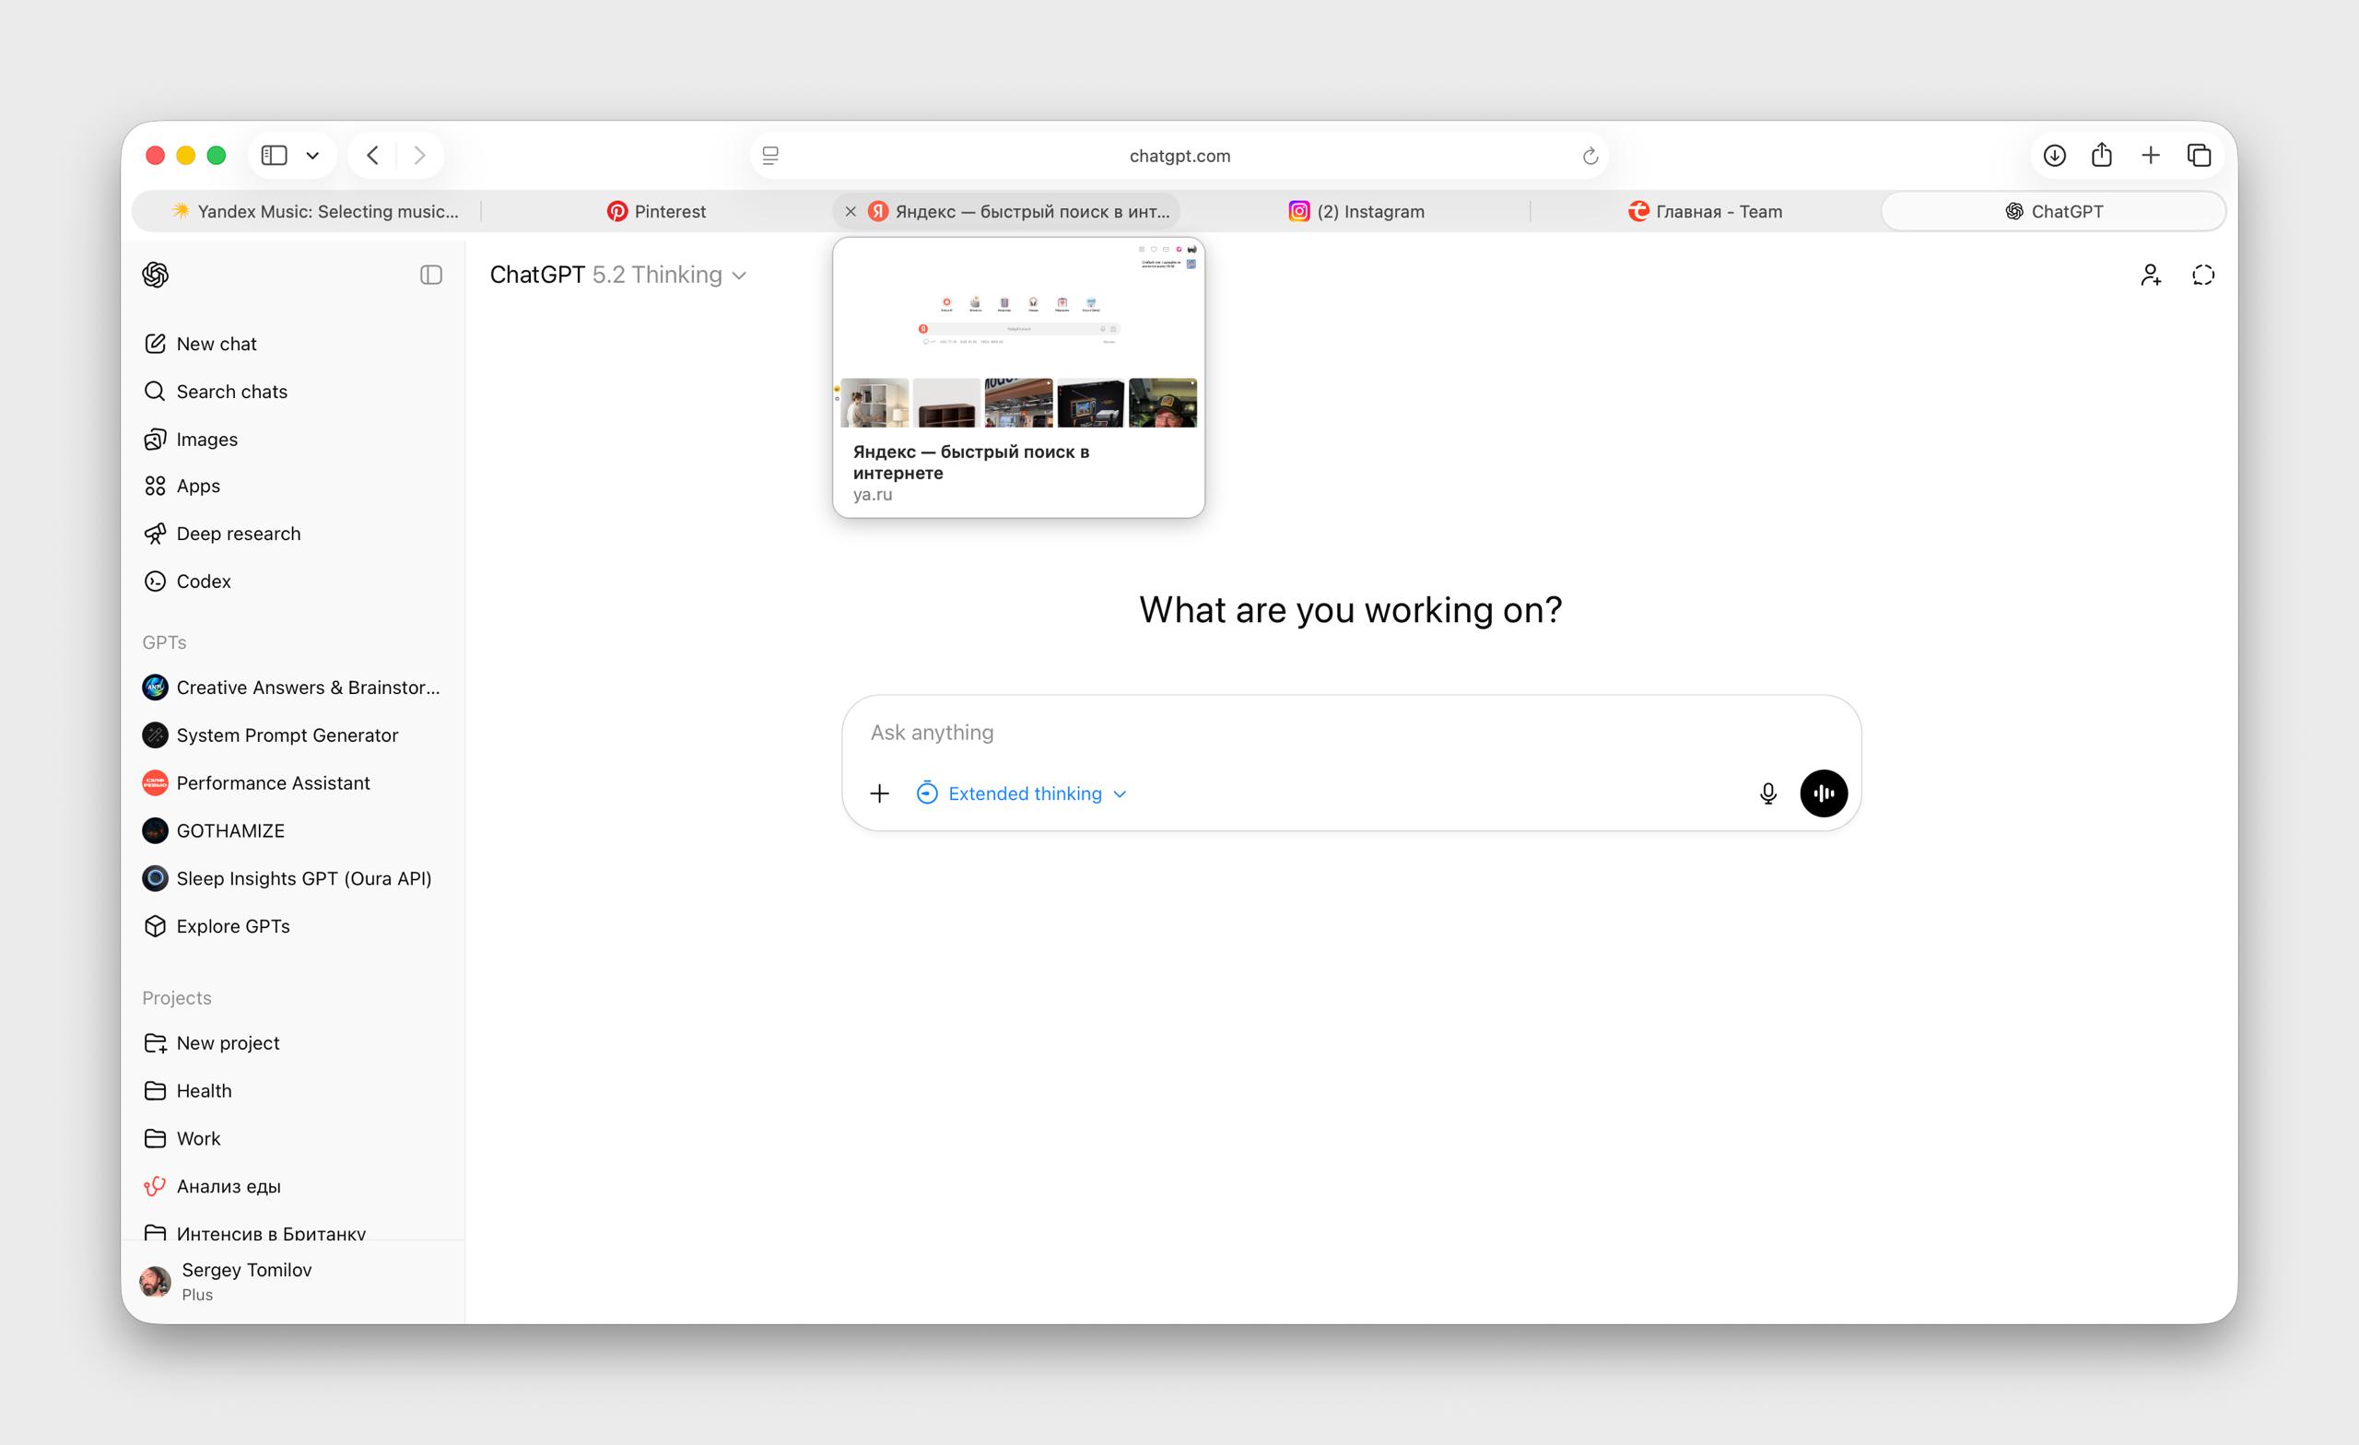Go back in Safari history
The image size is (2359, 1445).
tap(373, 155)
